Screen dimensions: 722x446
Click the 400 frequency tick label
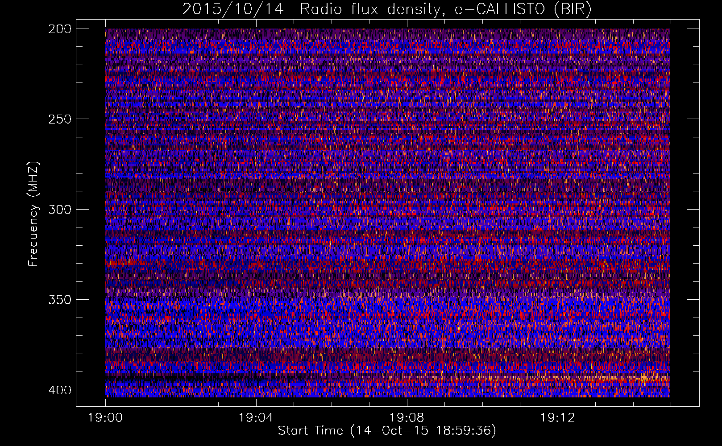[x=59, y=390]
